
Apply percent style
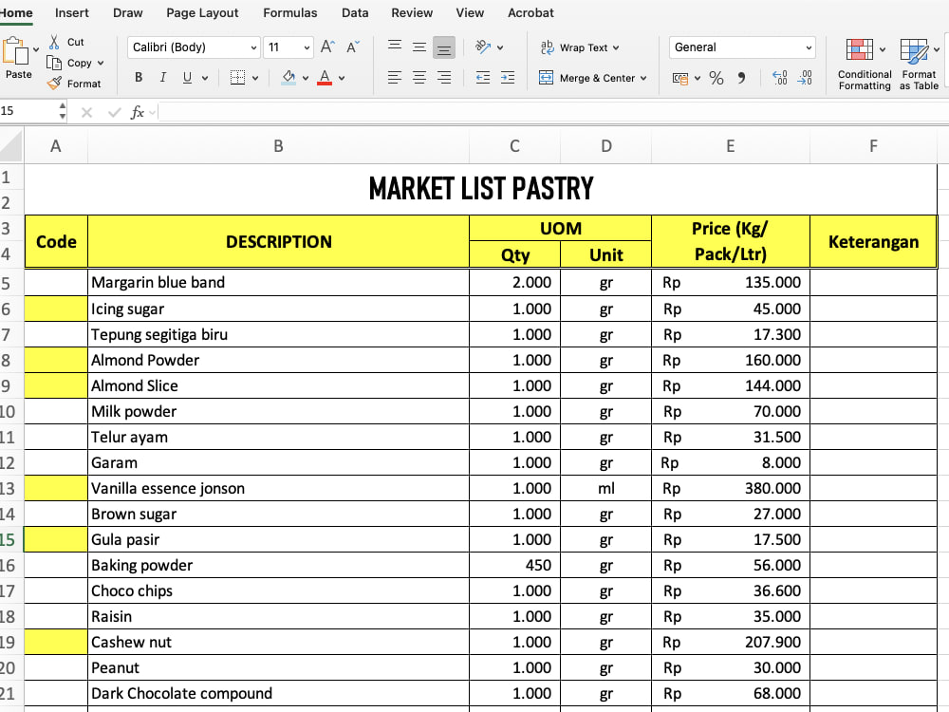(716, 78)
